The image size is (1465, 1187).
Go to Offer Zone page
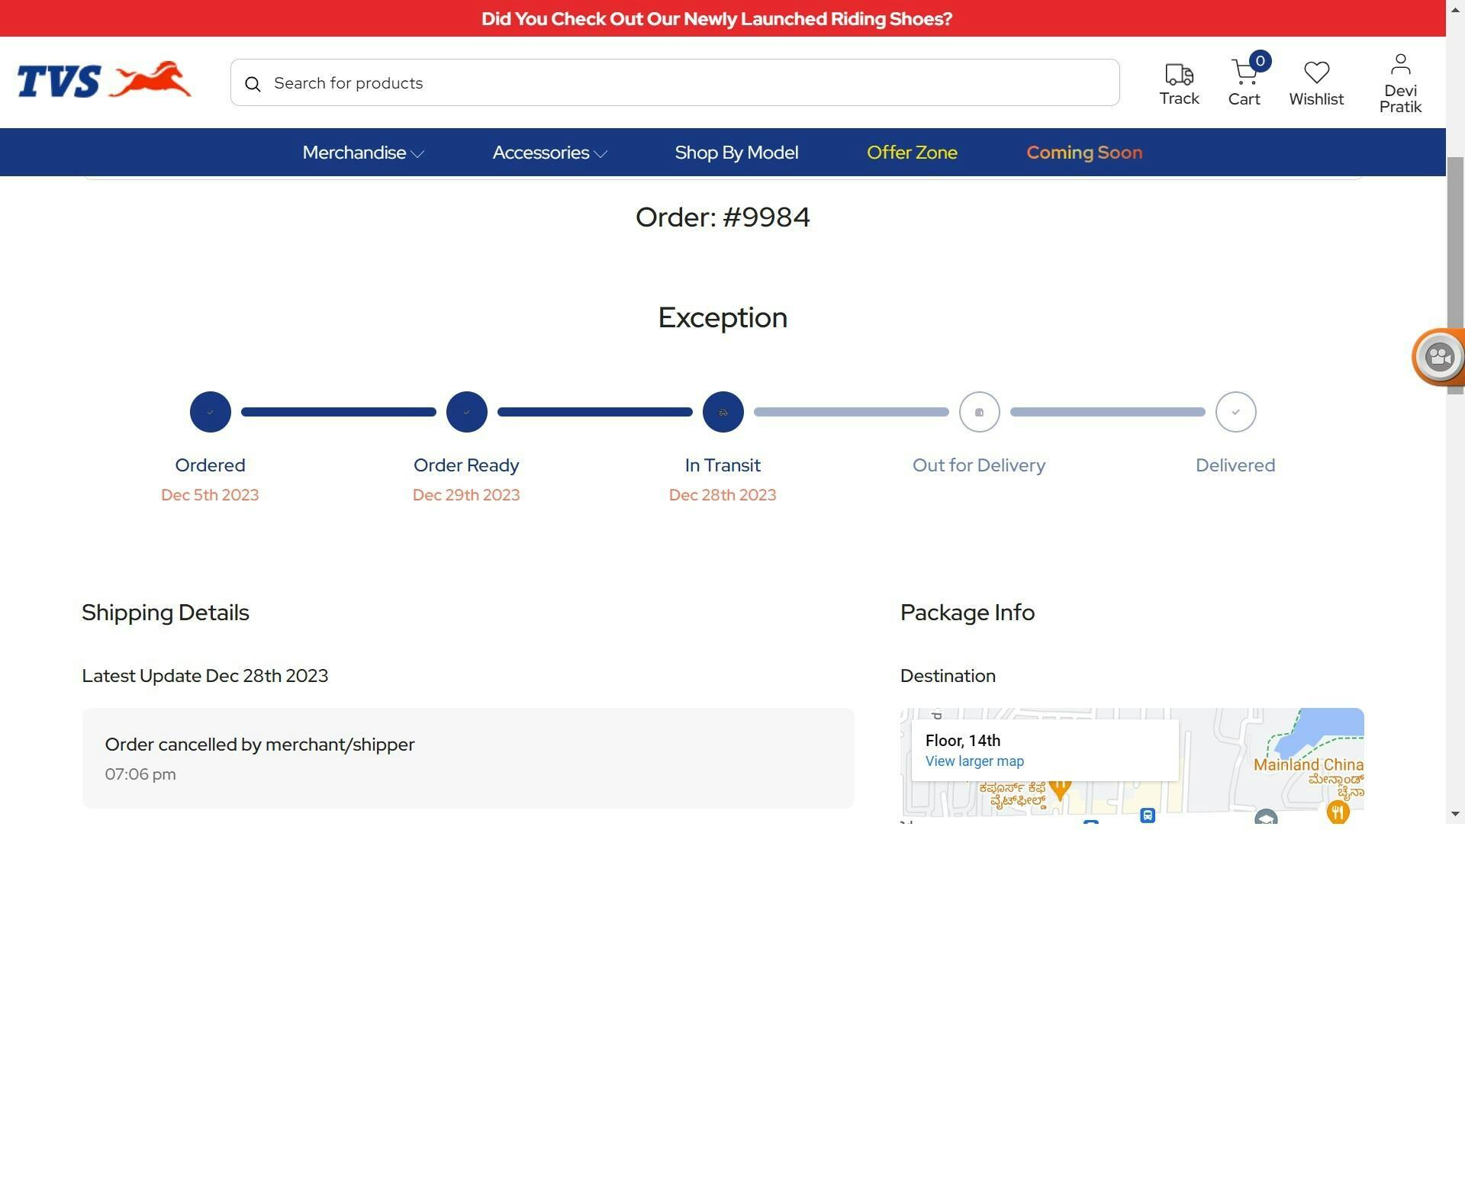(x=912, y=153)
